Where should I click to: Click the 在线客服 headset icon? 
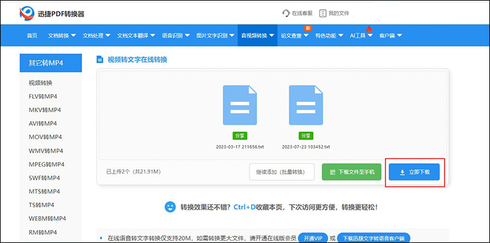(286, 13)
